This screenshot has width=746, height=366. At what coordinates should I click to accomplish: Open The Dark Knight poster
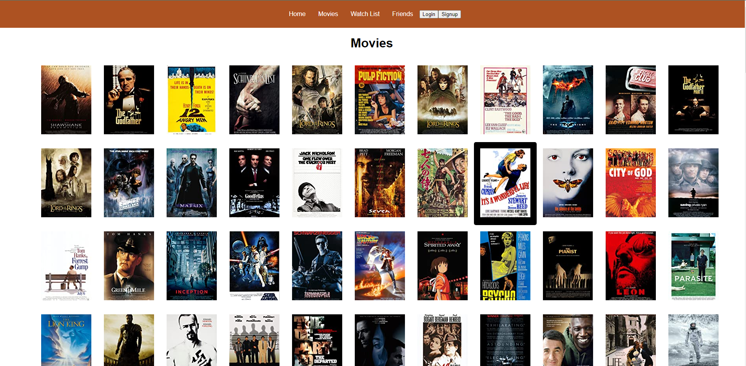[x=568, y=100]
